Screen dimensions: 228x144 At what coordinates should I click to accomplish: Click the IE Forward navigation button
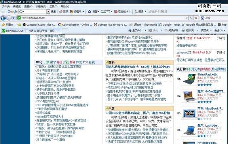(x=9, y=18)
